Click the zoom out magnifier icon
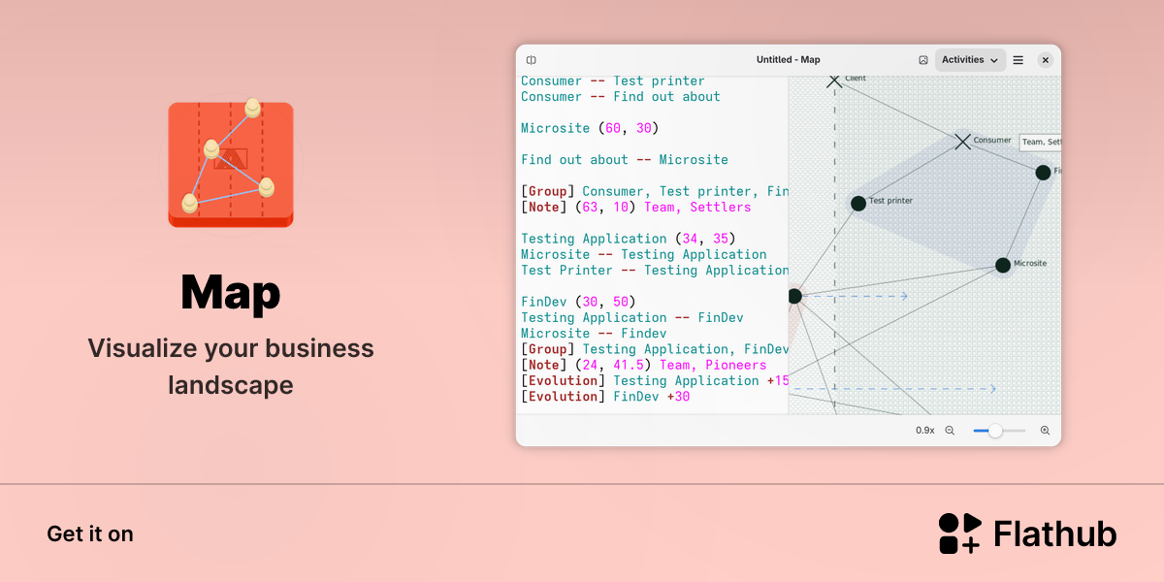The height and width of the screenshot is (582, 1164). 950,430
